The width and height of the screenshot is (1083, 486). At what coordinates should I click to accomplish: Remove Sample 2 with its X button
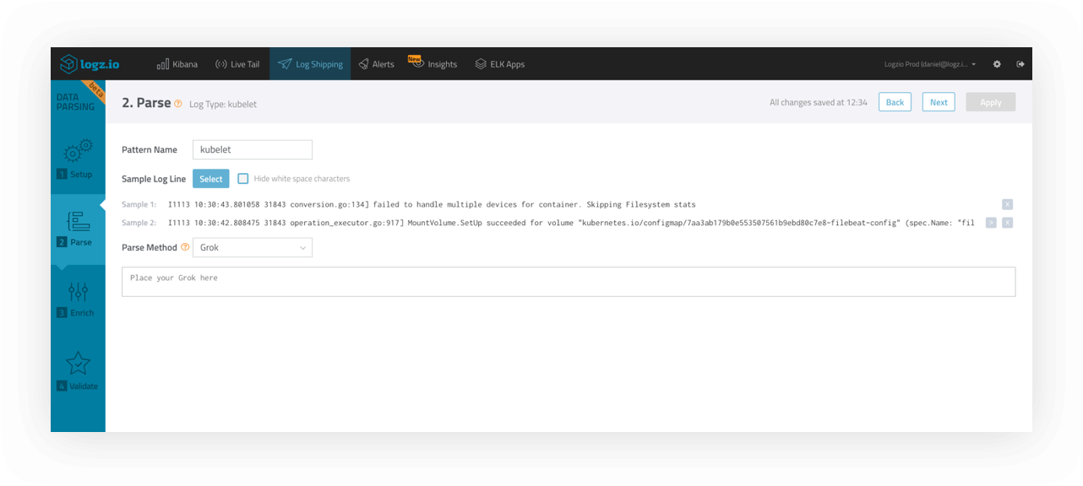[1007, 223]
